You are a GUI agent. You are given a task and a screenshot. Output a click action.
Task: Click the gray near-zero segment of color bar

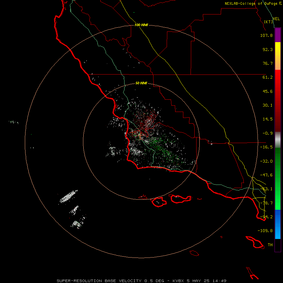point(278,140)
